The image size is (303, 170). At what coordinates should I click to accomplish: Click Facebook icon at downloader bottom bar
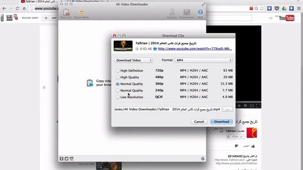[x=62, y=159]
